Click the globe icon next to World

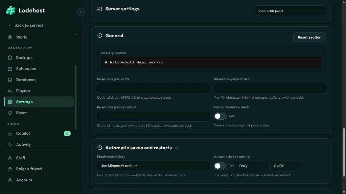10,37
